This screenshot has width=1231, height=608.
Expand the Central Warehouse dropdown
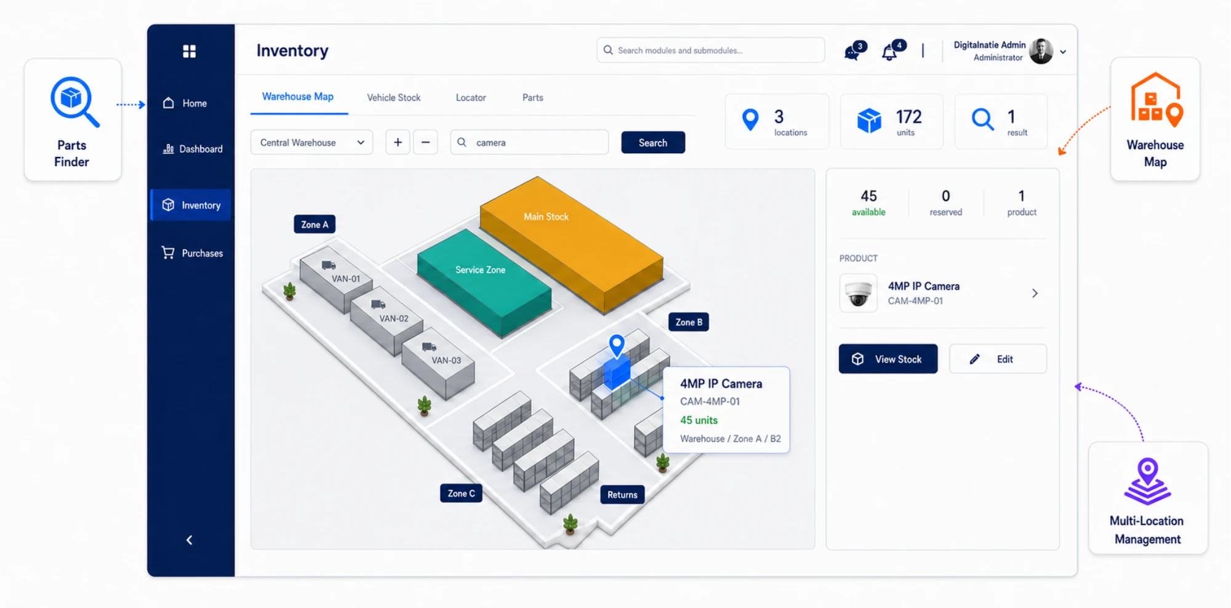tap(312, 142)
